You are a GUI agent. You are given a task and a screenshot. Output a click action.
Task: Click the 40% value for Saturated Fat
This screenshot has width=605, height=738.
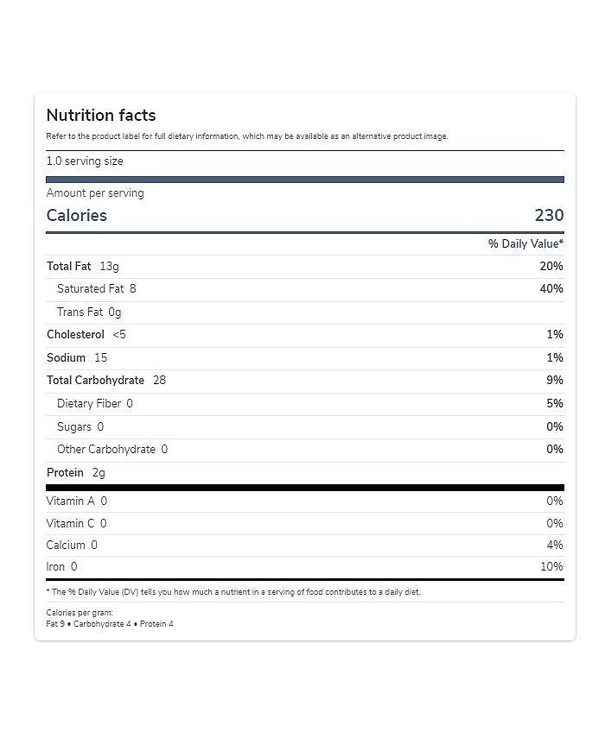(x=551, y=289)
